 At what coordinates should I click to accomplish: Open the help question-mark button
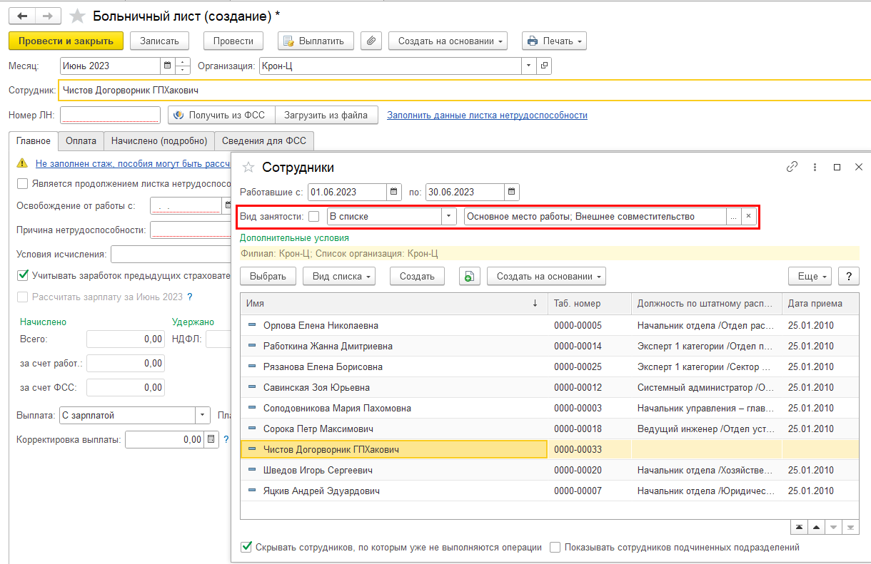point(848,277)
